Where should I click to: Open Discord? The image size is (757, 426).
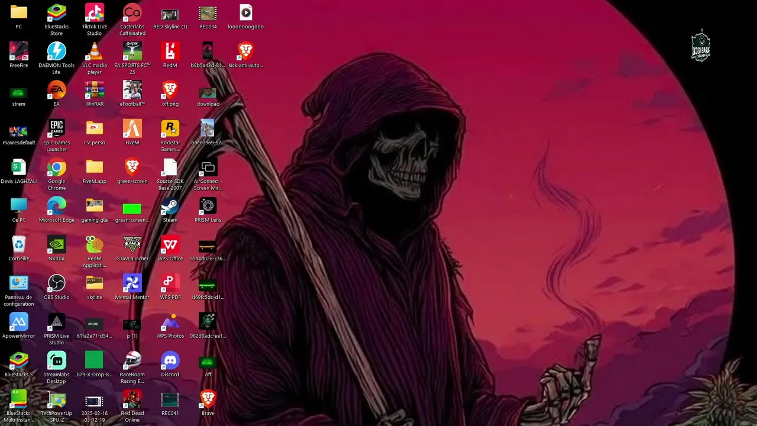click(170, 361)
